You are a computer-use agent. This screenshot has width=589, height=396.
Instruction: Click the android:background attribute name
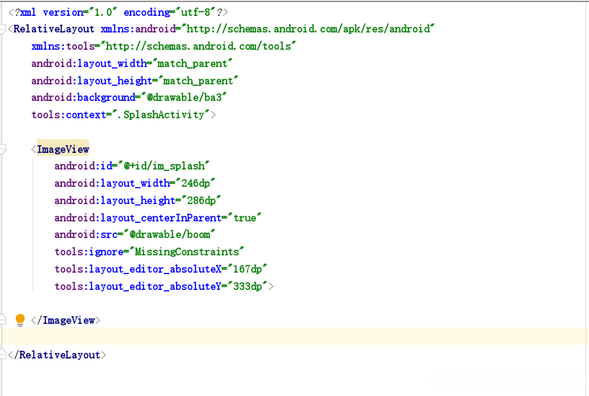(x=83, y=97)
